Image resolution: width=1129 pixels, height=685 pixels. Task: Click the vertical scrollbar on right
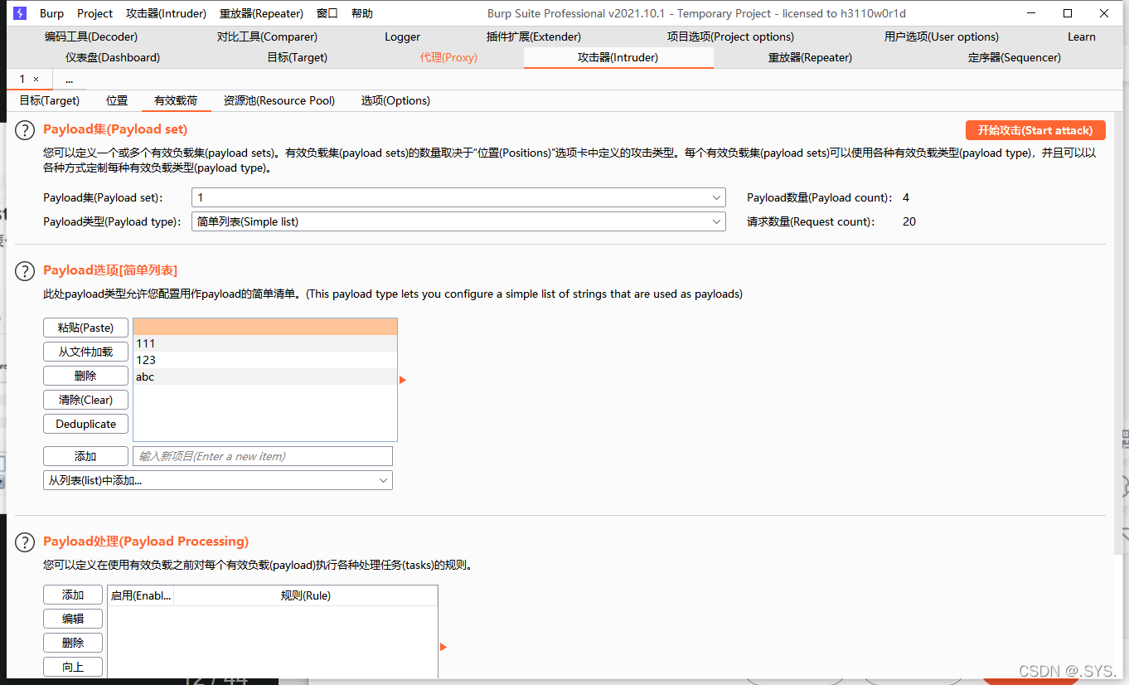1118,332
